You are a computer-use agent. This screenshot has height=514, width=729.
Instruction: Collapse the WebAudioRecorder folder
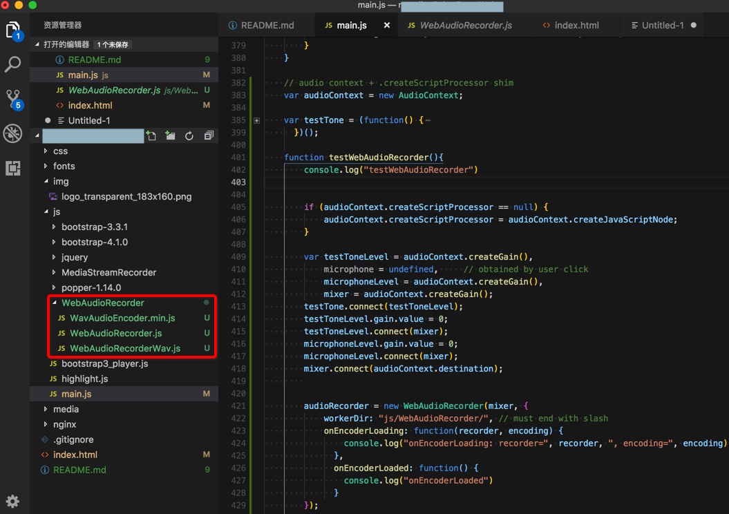coord(102,303)
